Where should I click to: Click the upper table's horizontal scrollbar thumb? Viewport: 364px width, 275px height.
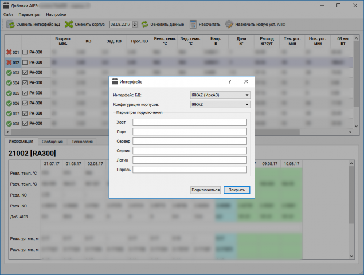pyautogui.click(x=155, y=132)
